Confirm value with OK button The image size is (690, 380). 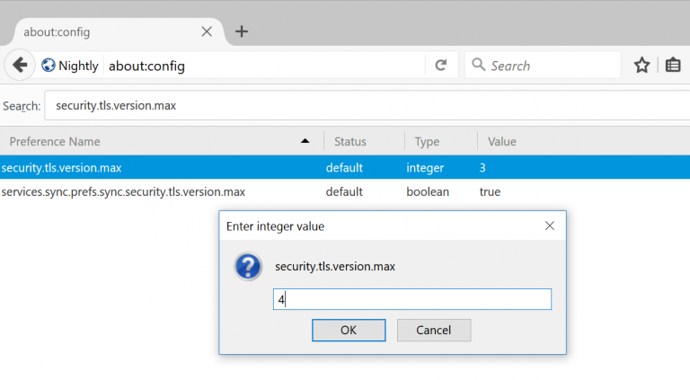pyautogui.click(x=349, y=330)
